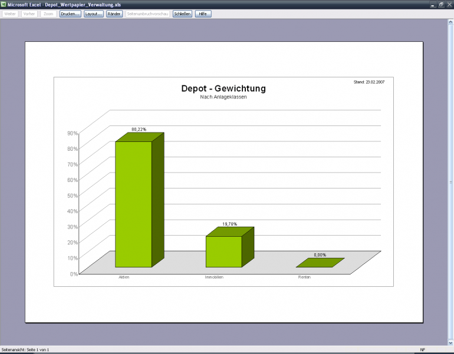This screenshot has width=454, height=354.
Task: Click the NF indicator in status bar
Action: tap(423, 350)
